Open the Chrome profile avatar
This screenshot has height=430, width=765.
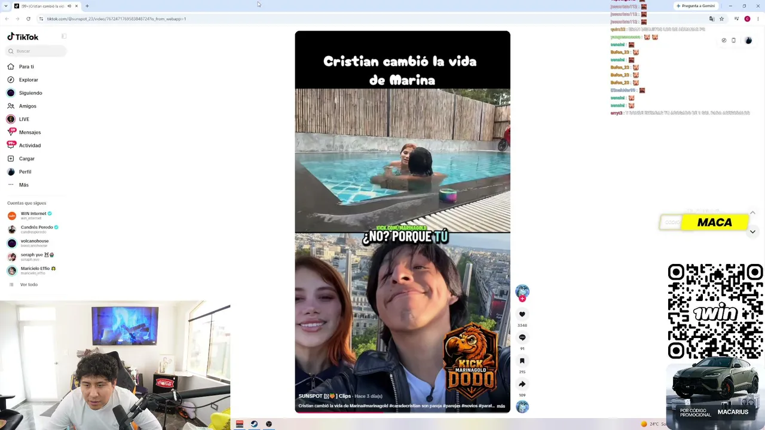pos(747,19)
